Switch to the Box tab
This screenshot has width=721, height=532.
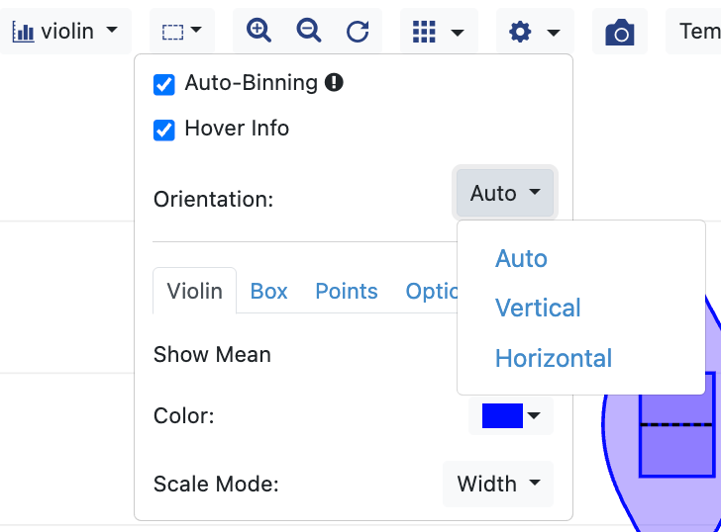268,292
